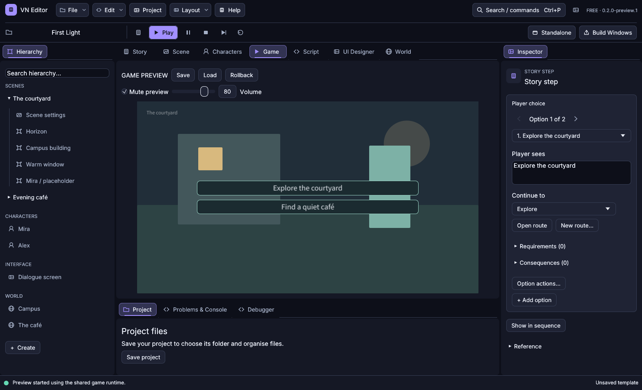The image size is (642, 390).
Task: Choose 'Find a quiet café' in preview
Action: pyautogui.click(x=308, y=207)
